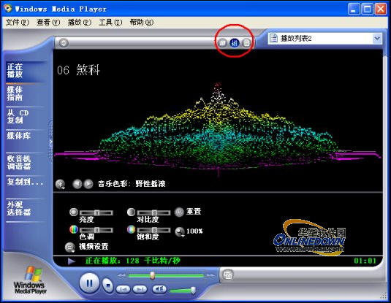The height and width of the screenshot is (303, 391).
Task: Click the saturation icon beside 饱和度
Action: 131,229
